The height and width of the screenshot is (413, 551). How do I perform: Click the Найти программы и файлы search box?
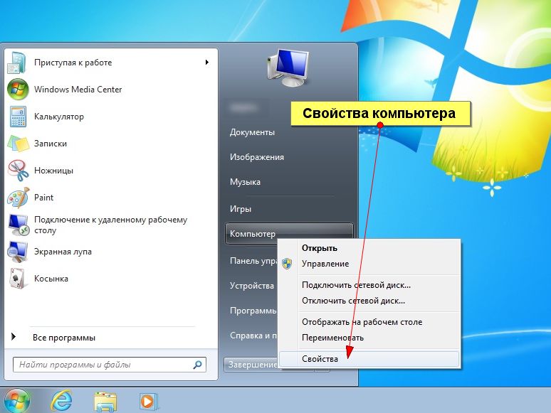click(103, 365)
